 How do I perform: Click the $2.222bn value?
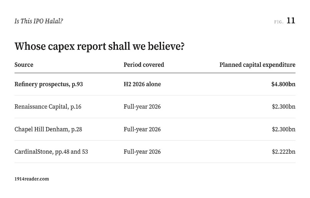pyautogui.click(x=283, y=152)
